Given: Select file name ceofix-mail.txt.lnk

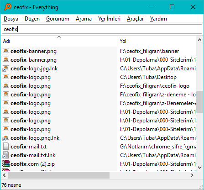Looking at the screenshot, I should click(33, 155).
